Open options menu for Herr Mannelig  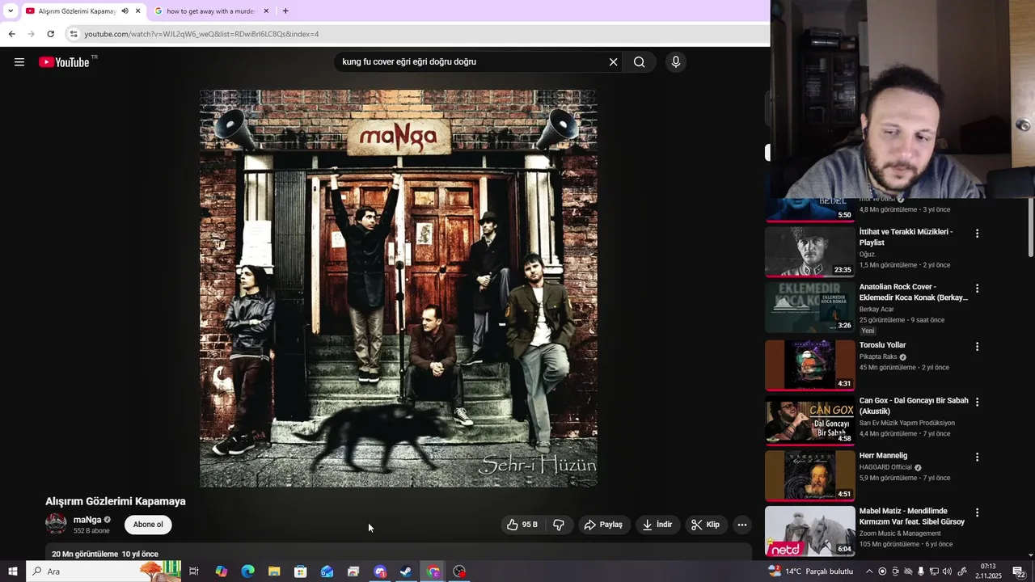click(x=977, y=457)
